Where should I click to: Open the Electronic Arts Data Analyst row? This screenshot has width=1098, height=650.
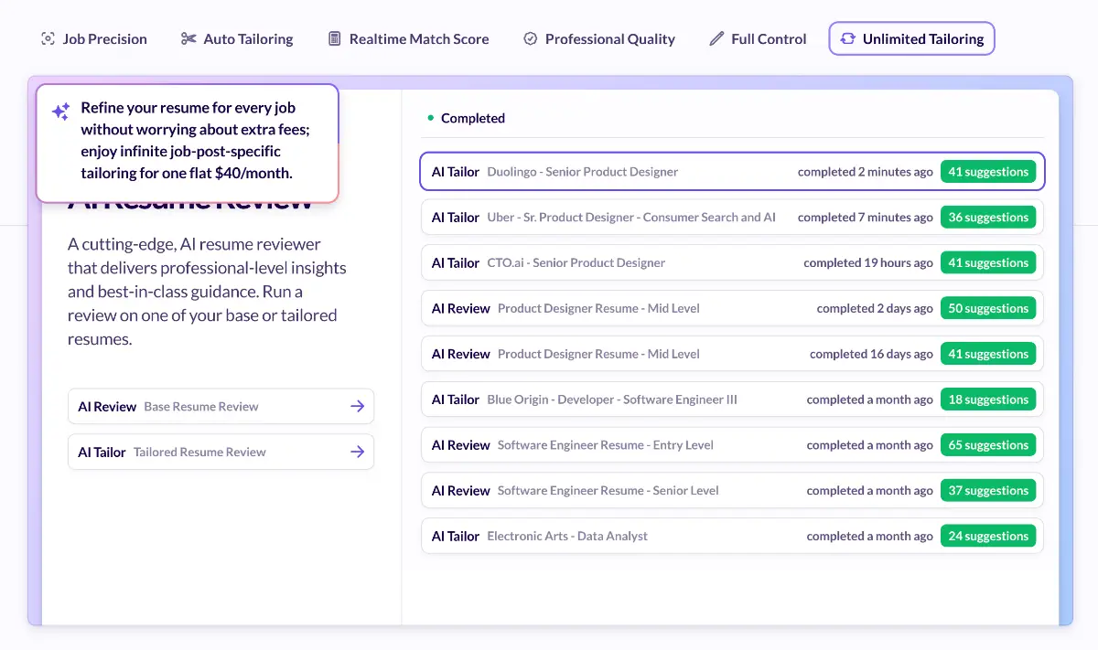(x=567, y=537)
